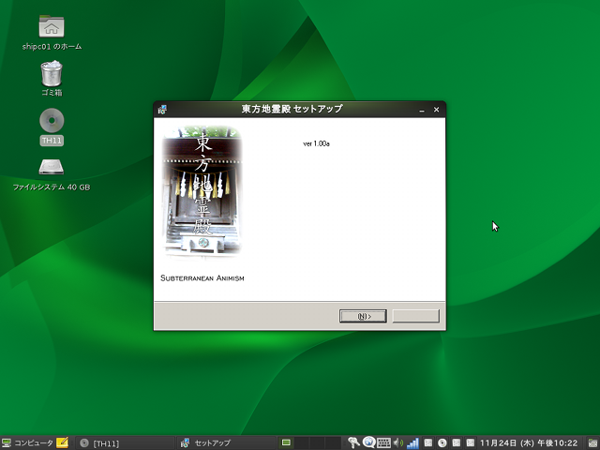
Task: Switch to the fourth workspace
Action: (x=334, y=442)
